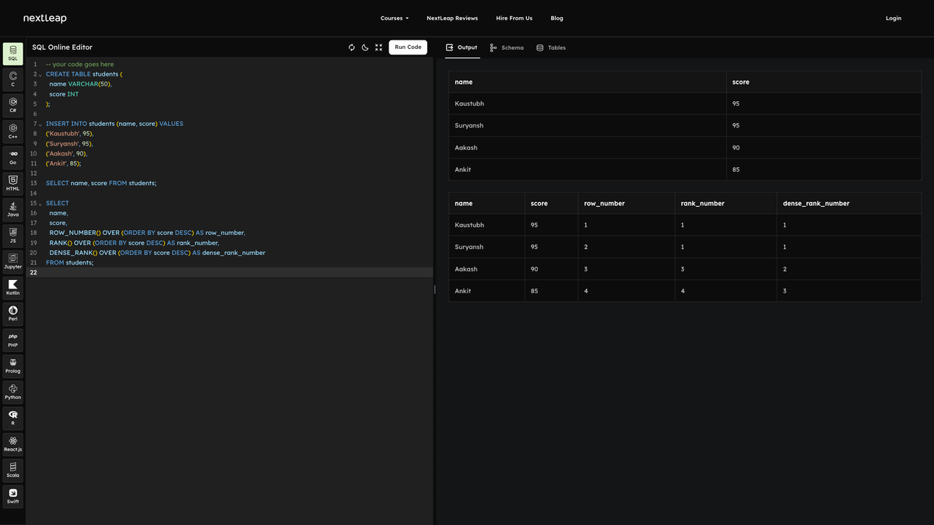Viewport: 934px width, 525px height.
Task: Collapse the INSERT INTO fold arrow
Action: [x=40, y=124]
